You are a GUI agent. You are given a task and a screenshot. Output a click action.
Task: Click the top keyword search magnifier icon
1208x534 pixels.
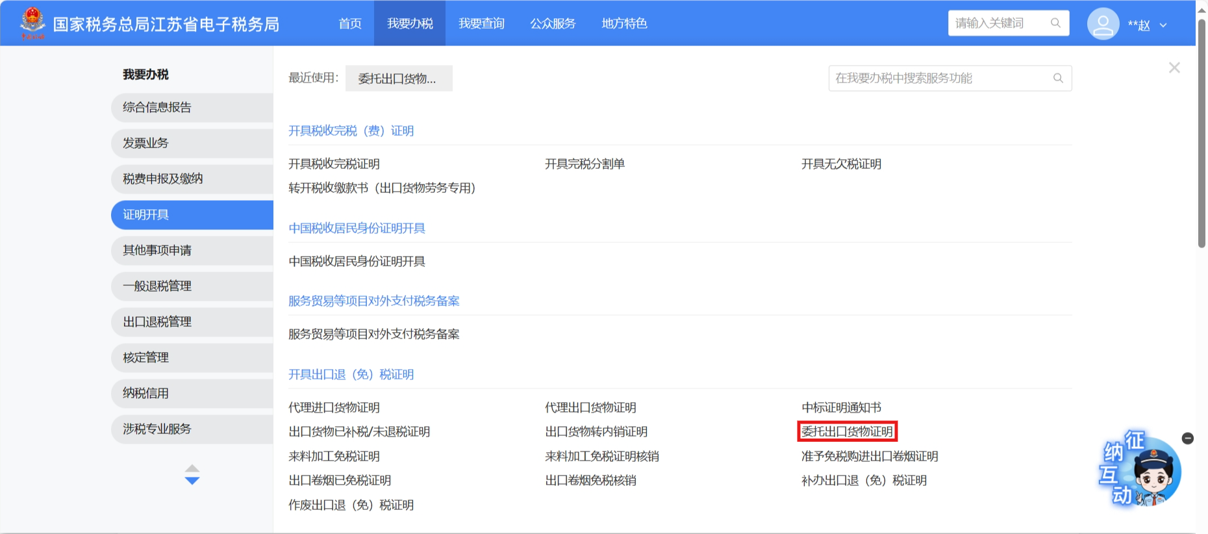point(1055,23)
